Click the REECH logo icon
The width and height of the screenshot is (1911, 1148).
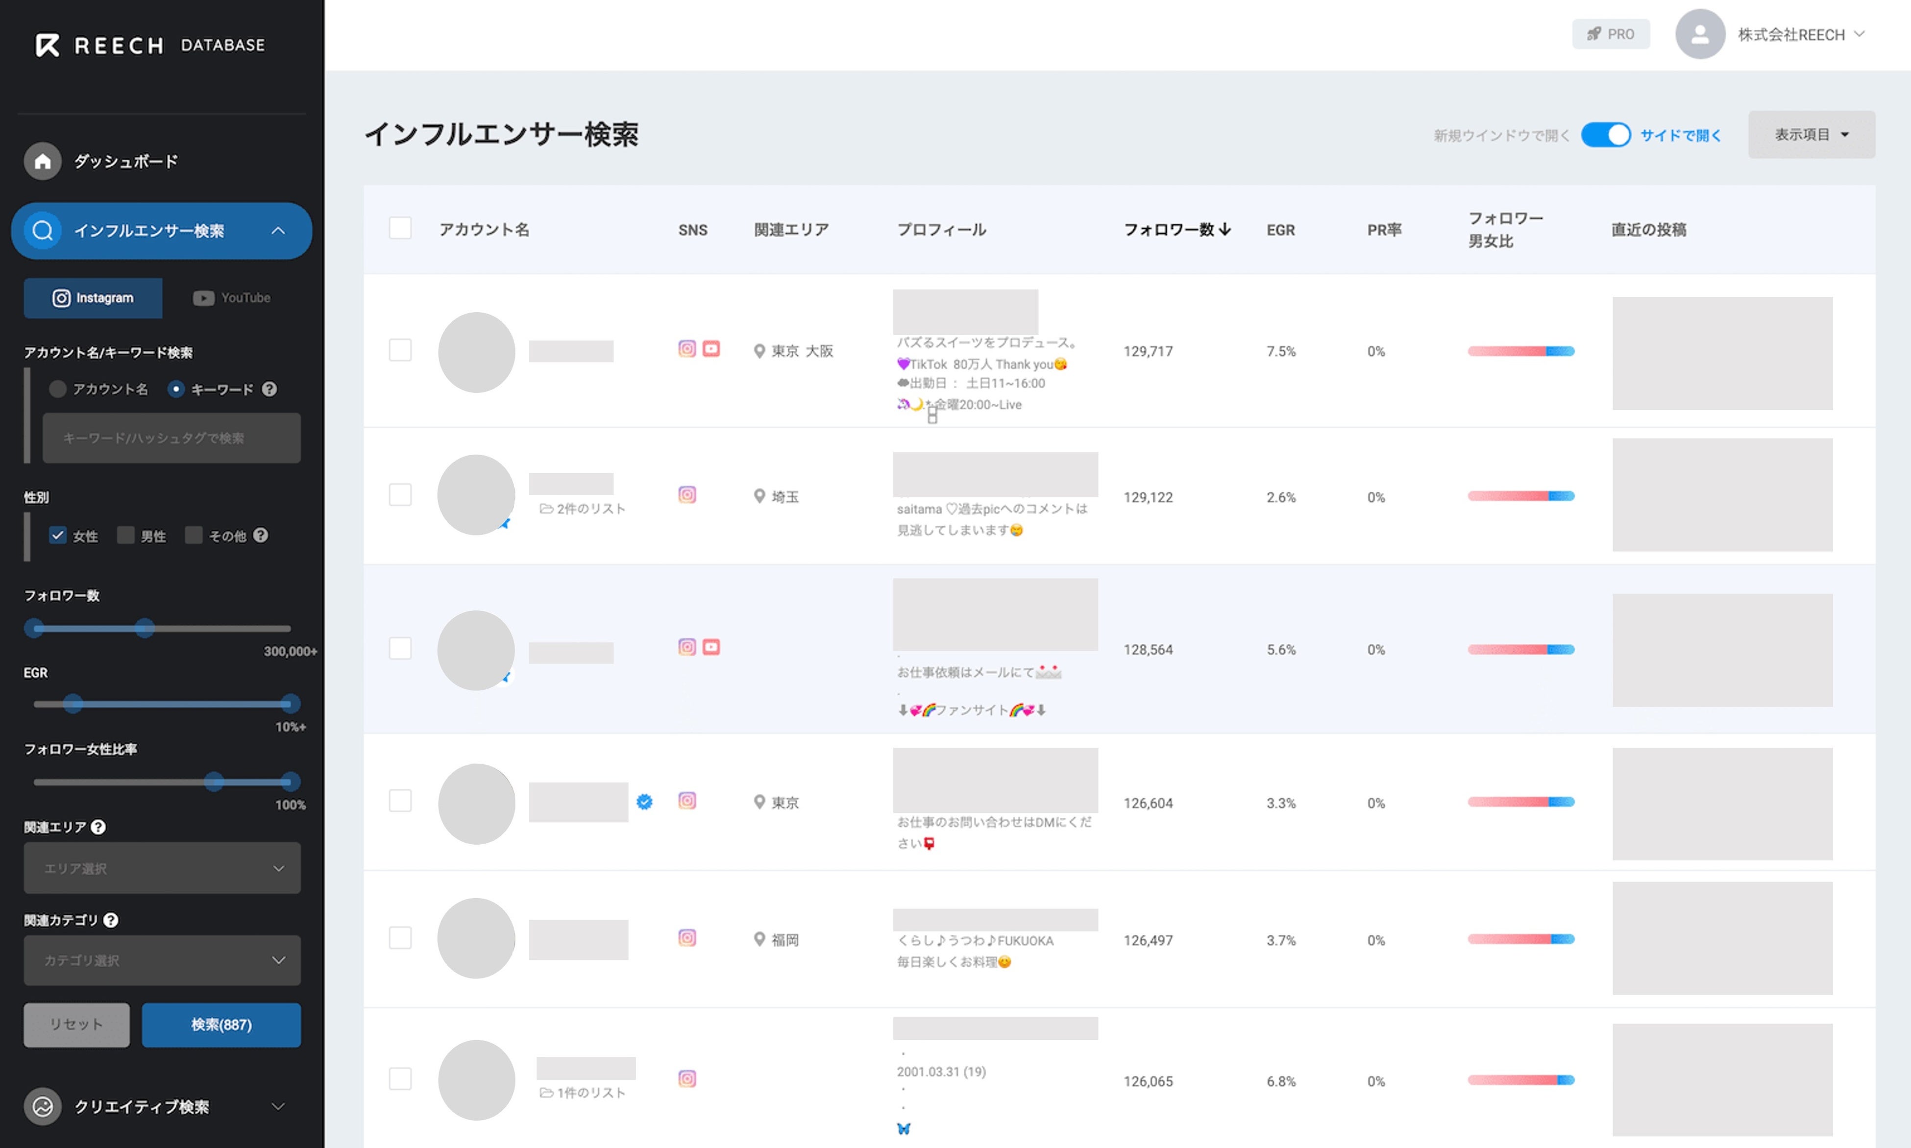(47, 45)
